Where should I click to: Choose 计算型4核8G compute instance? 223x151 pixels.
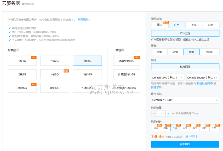click(x=127, y=61)
